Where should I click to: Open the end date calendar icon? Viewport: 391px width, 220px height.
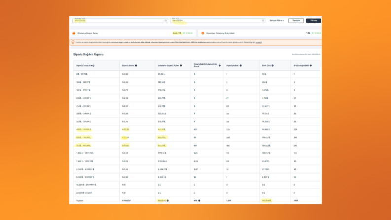coord(263,20)
